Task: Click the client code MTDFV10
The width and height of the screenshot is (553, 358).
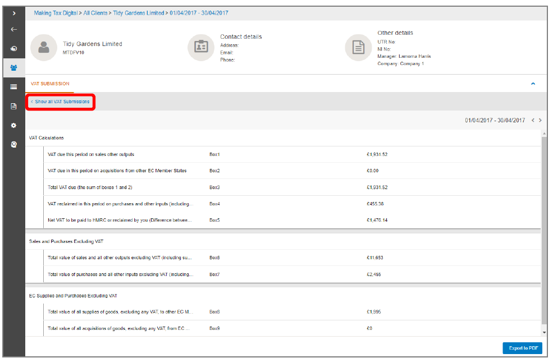Action: tap(74, 53)
